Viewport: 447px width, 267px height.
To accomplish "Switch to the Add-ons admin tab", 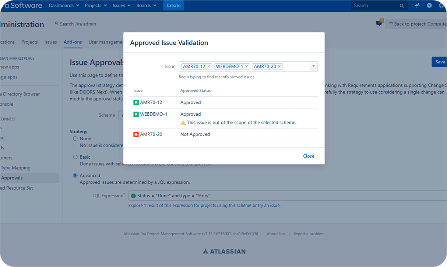I will (x=73, y=42).
